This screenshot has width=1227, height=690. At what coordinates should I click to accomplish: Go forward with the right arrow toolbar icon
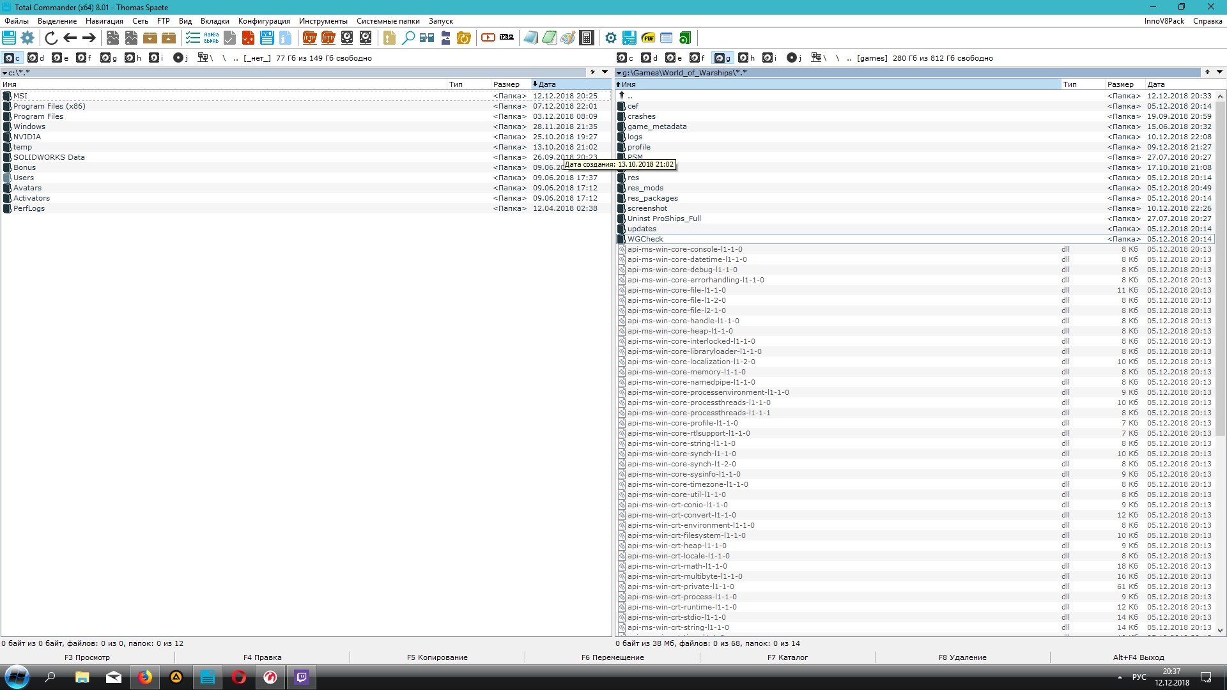tap(89, 38)
